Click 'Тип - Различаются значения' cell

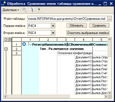tap(62, 49)
